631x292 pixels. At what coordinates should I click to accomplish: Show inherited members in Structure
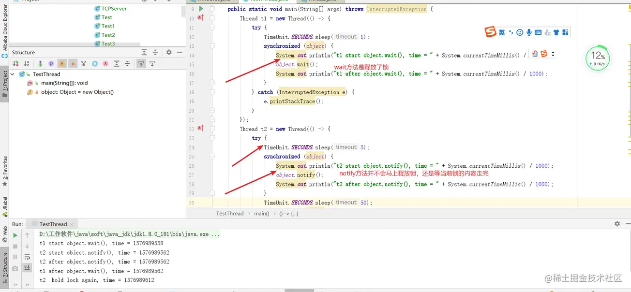tap(40, 63)
